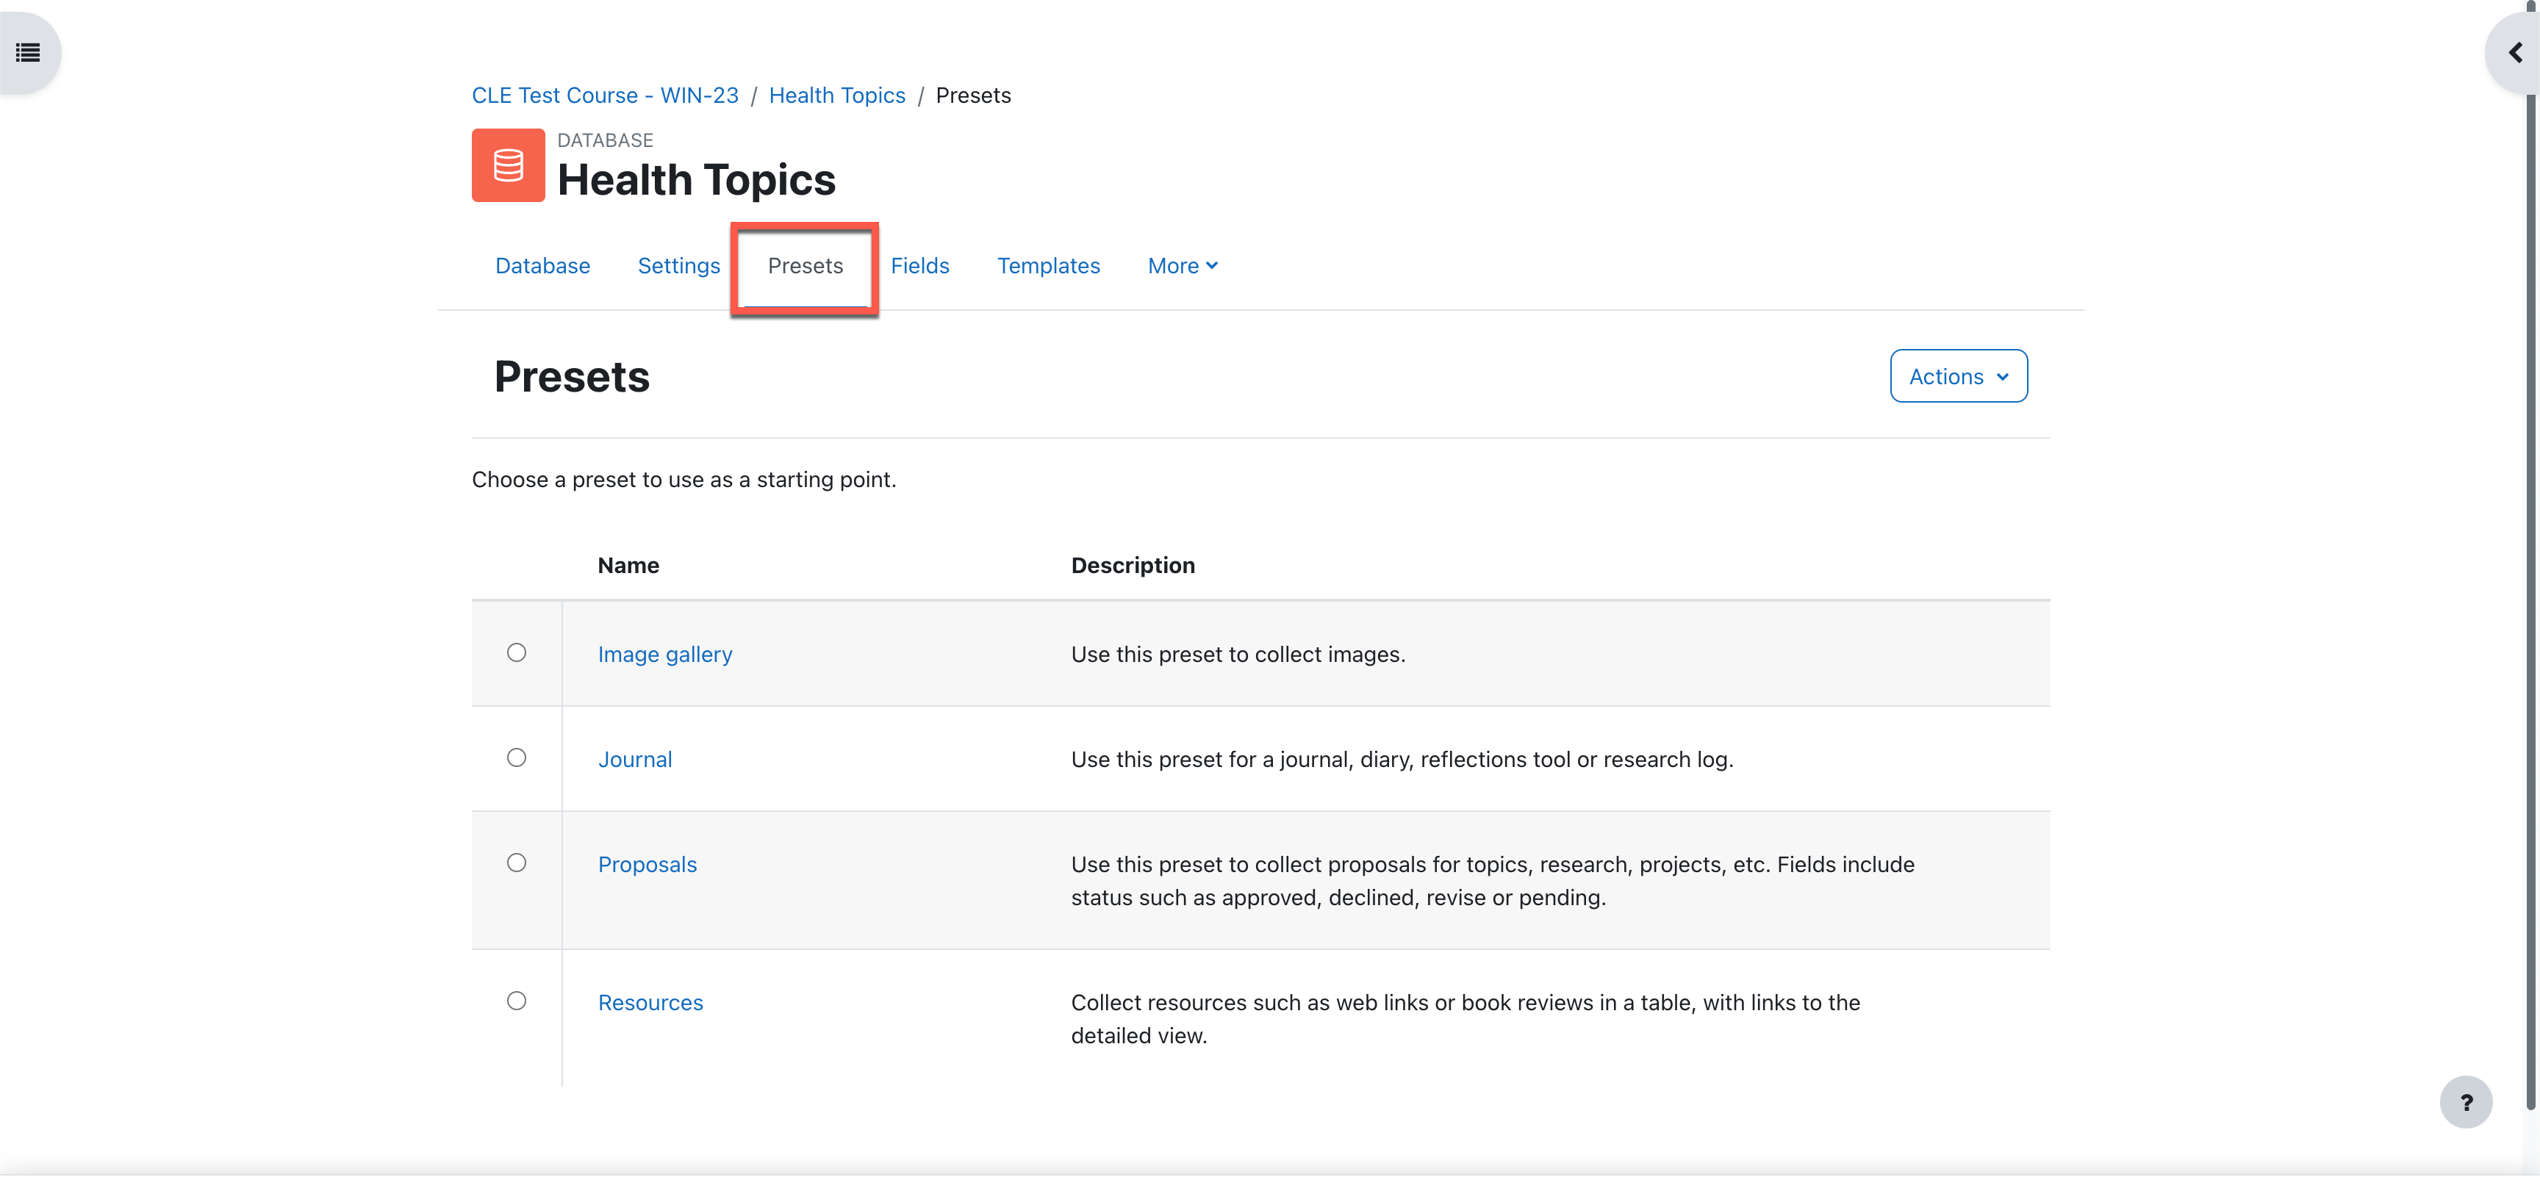Click the Presets breadcrumb text
The image size is (2540, 1177).
(x=973, y=96)
